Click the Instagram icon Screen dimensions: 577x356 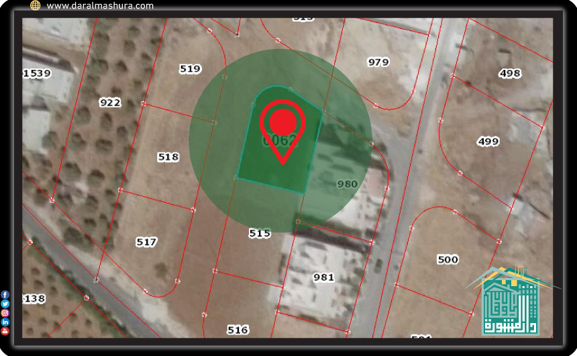[x=5, y=313]
